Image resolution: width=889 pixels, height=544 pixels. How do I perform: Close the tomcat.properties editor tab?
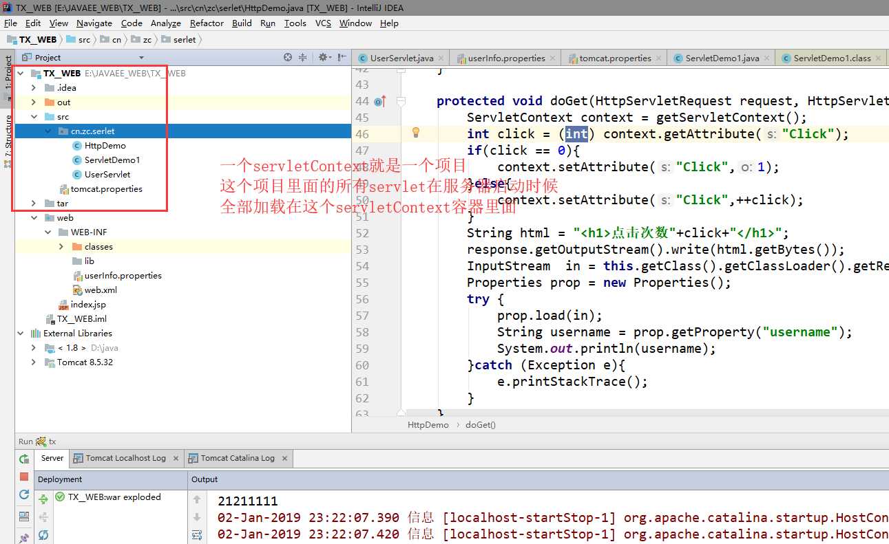click(x=659, y=58)
